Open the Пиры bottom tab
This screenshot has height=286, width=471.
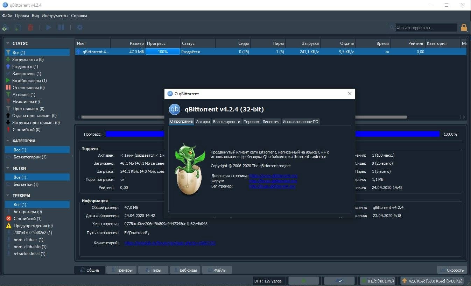pos(153,270)
